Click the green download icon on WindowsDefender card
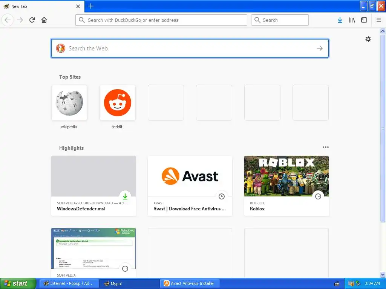Image resolution: width=386 pixels, height=289 pixels. pyautogui.click(x=125, y=196)
